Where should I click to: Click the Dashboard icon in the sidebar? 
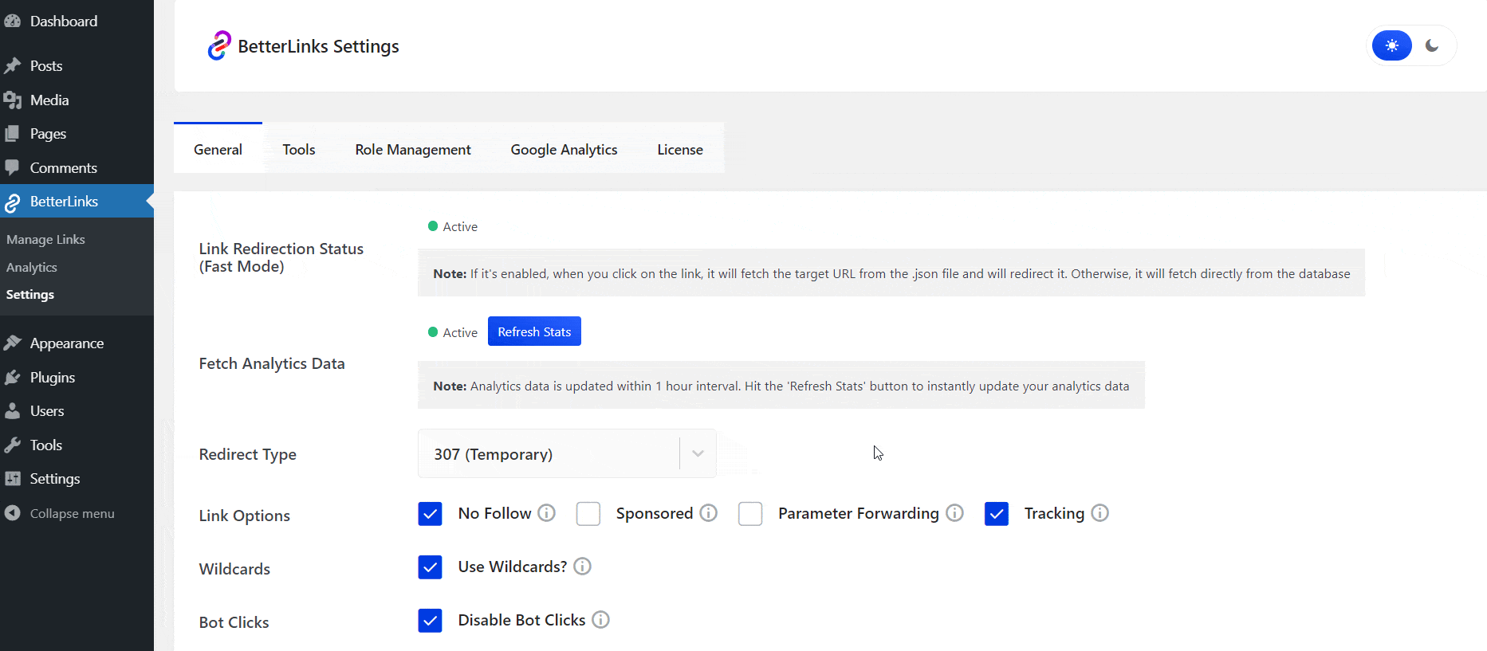[12, 22]
